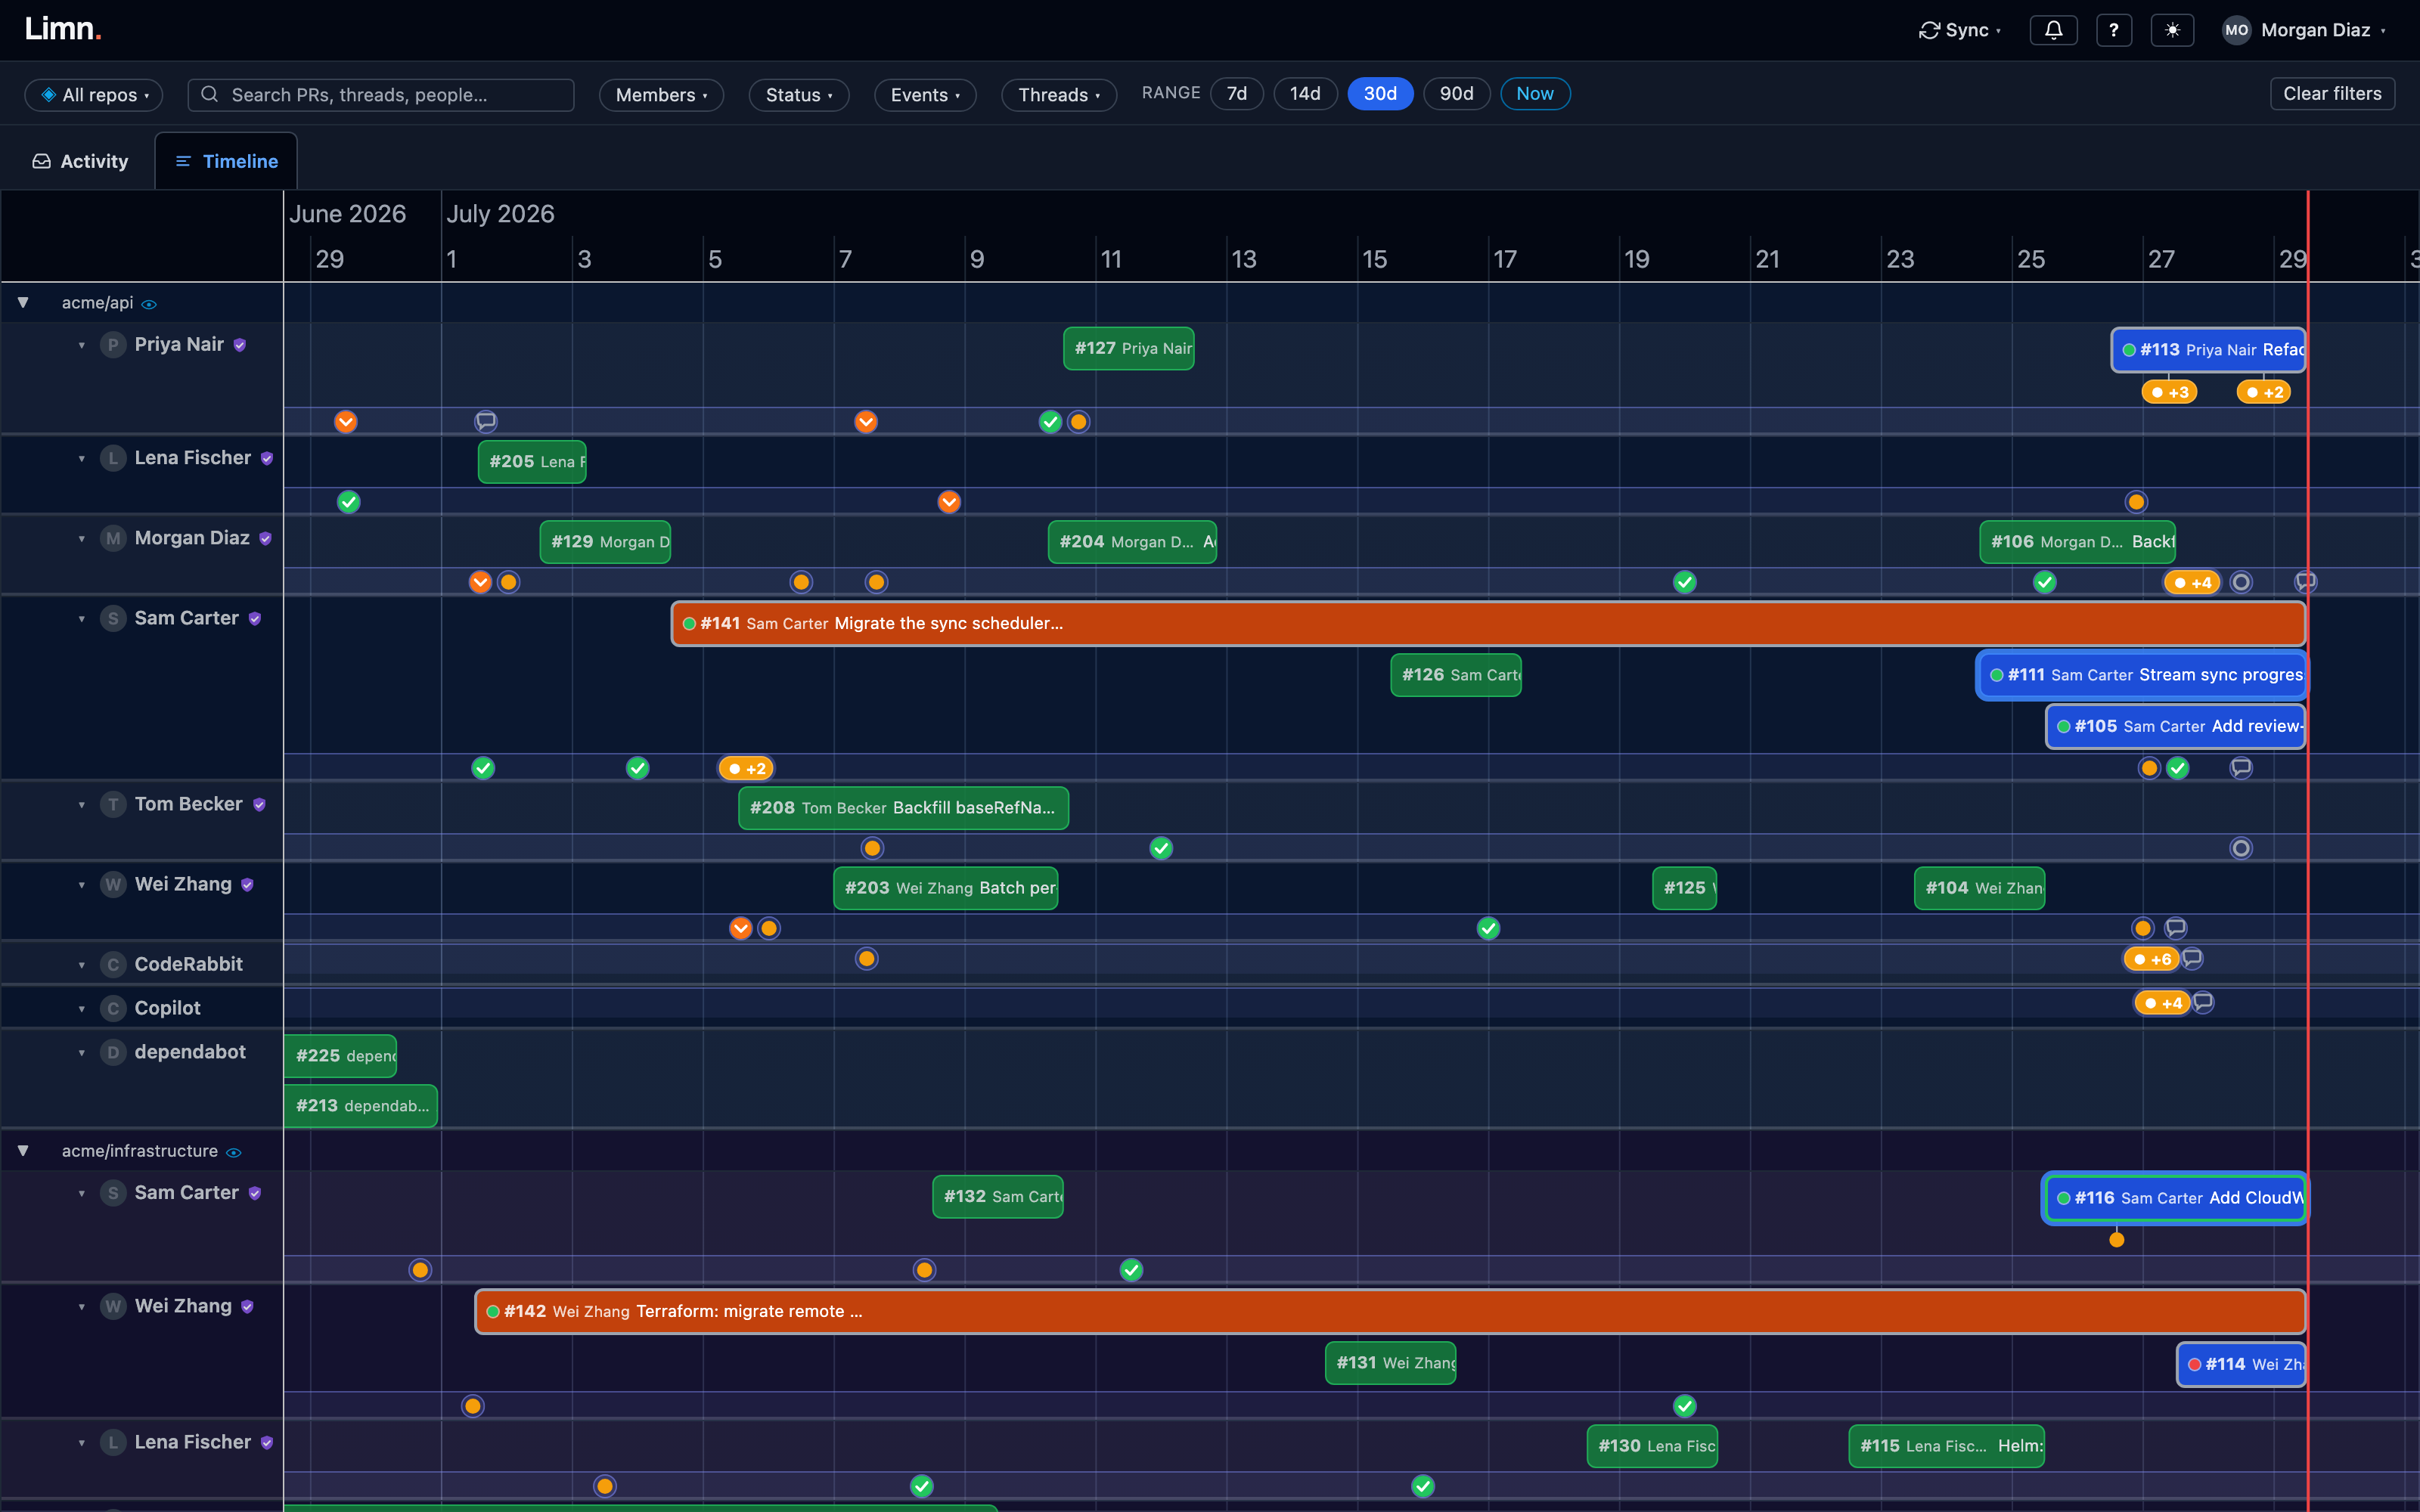Click the +3 event cluster under #113
This screenshot has height=1512, width=2420.
tap(2169, 392)
